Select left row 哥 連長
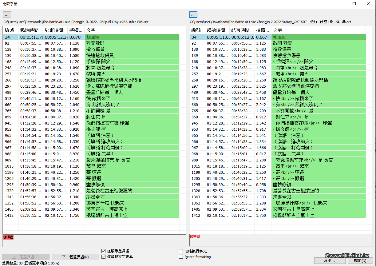 (91, 172)
